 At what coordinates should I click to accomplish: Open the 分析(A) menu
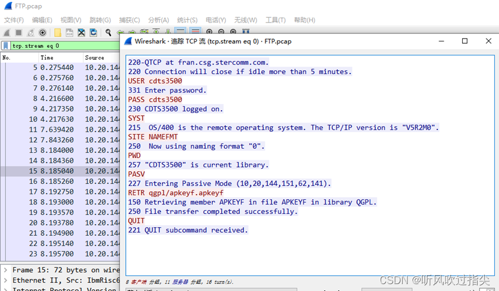click(159, 20)
